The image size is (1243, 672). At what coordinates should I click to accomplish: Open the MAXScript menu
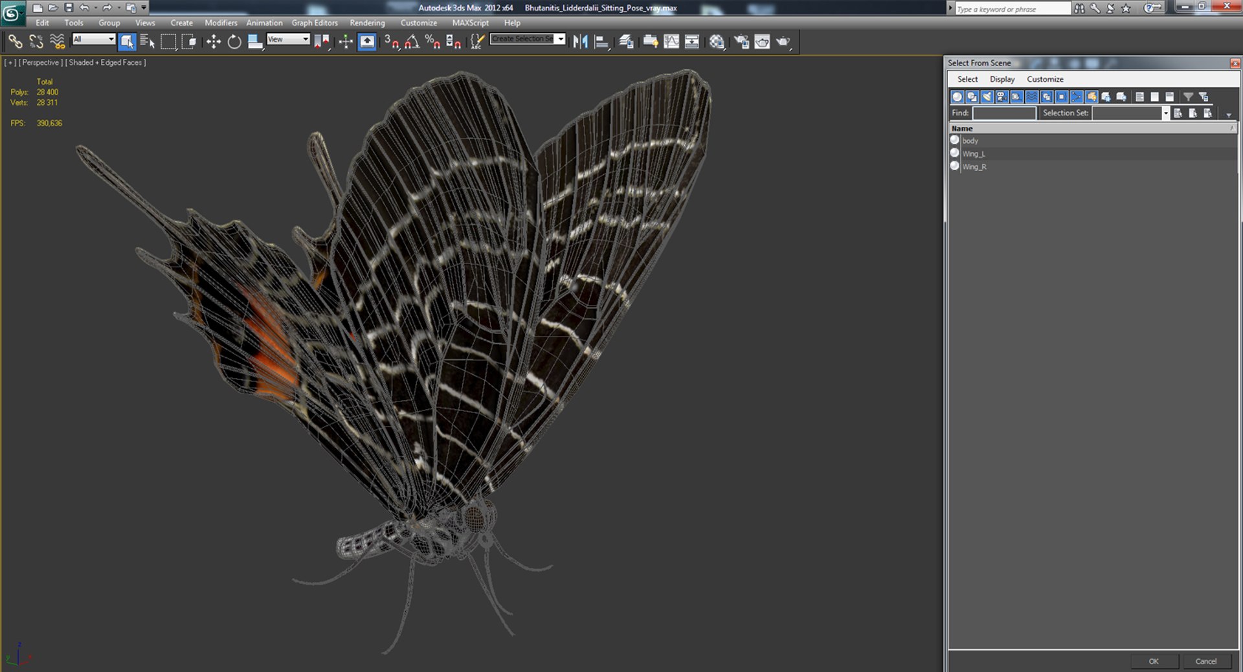471,23
